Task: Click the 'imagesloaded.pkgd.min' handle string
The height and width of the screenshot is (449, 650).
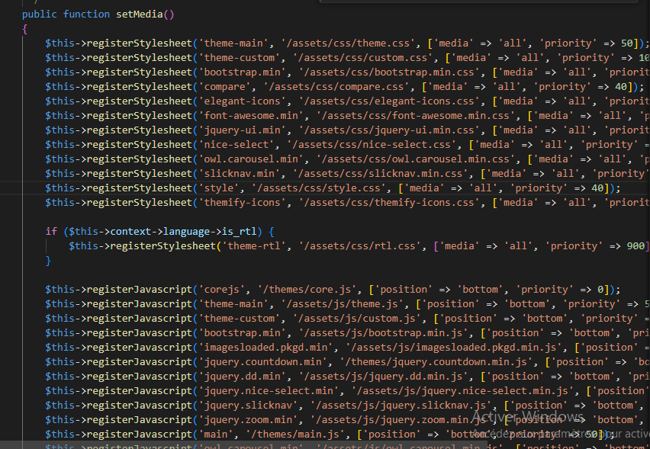Action: 265,348
